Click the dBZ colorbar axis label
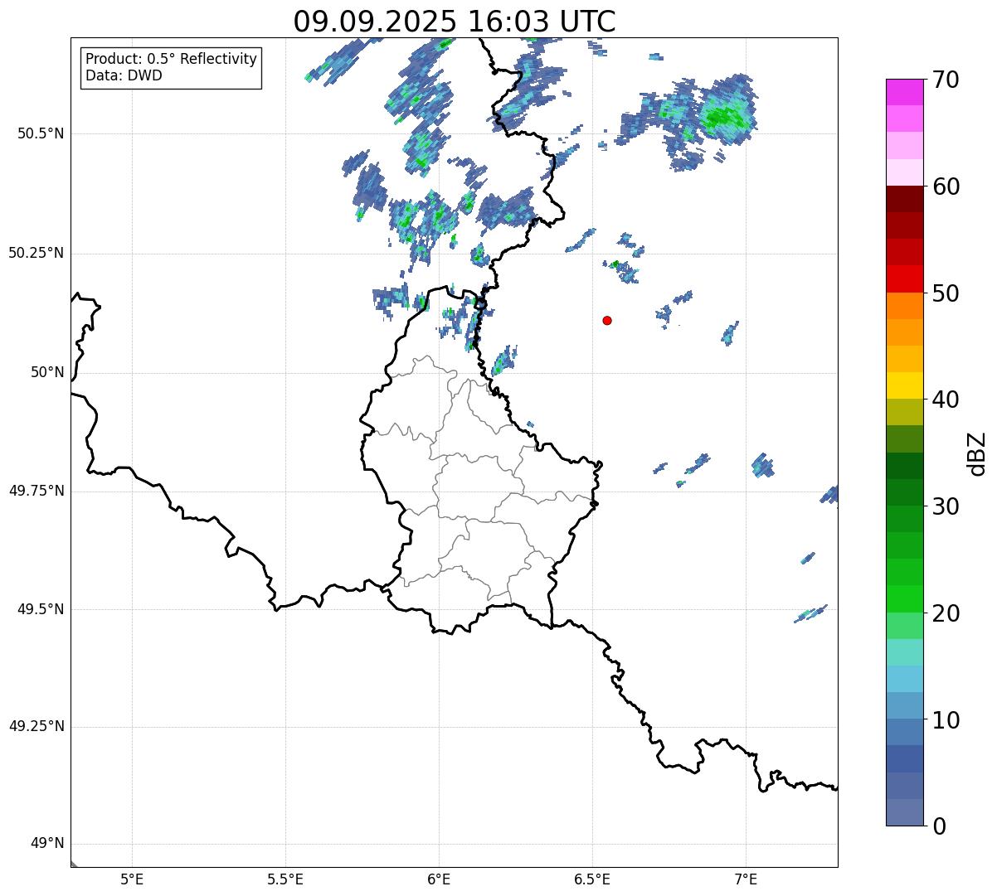The height and width of the screenshot is (896, 997). 976,453
